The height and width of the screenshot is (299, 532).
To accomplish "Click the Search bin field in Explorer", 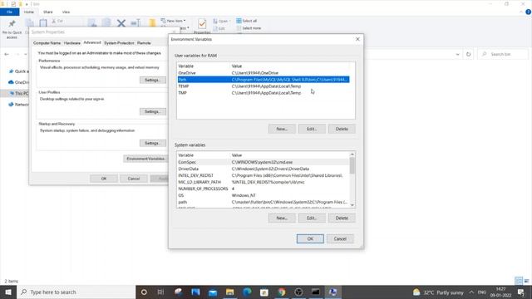I will (503, 54).
